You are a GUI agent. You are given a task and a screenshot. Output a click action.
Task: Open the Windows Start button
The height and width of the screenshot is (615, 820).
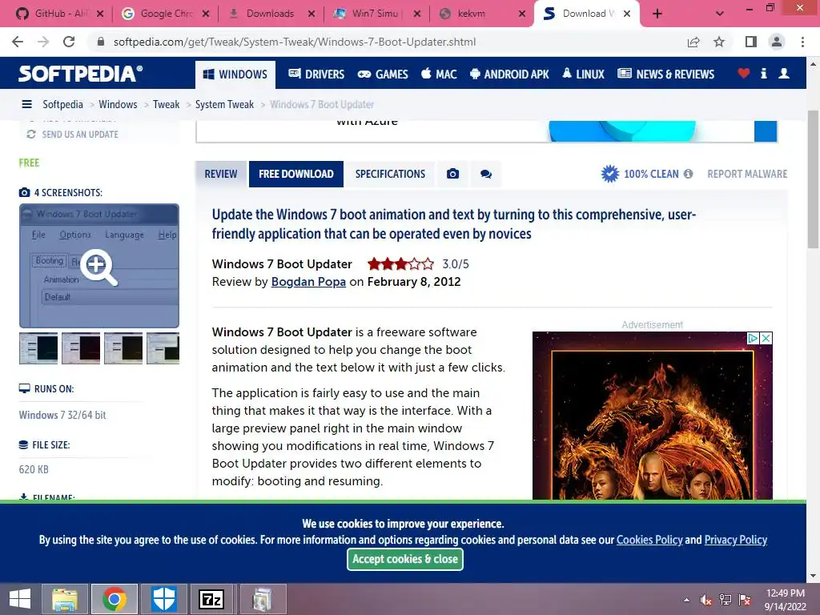coord(20,599)
